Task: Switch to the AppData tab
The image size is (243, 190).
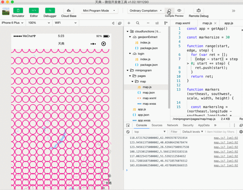Action: (x=204, y=125)
